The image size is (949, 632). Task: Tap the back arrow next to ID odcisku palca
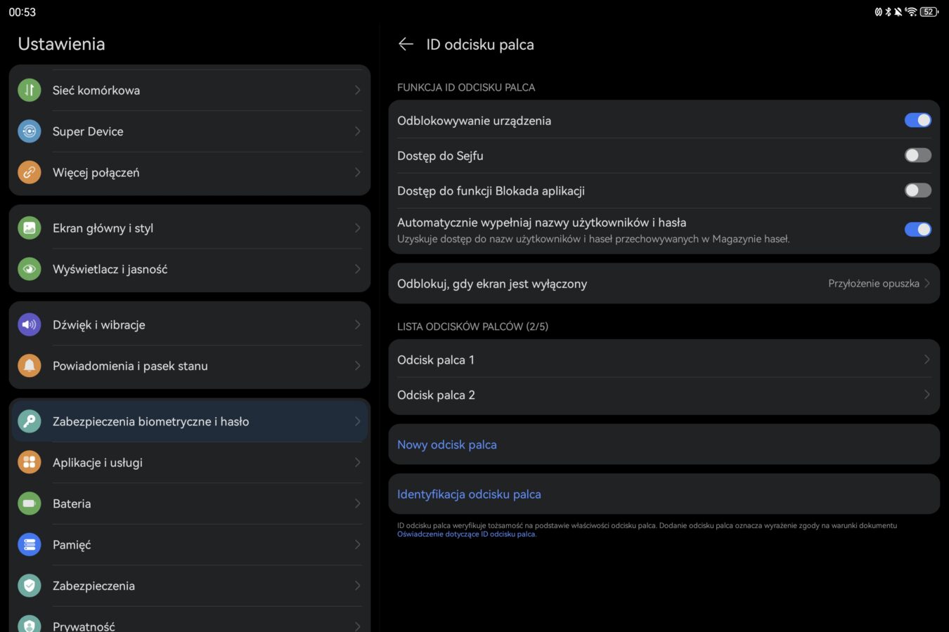click(x=406, y=44)
